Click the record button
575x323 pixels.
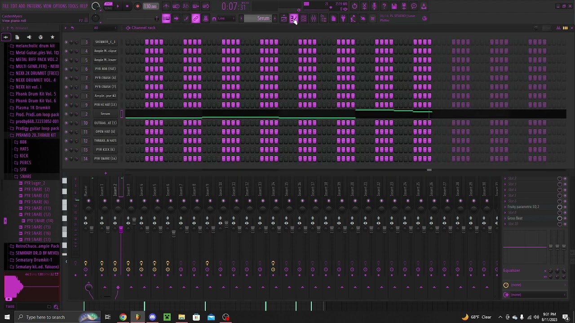[x=137, y=6]
